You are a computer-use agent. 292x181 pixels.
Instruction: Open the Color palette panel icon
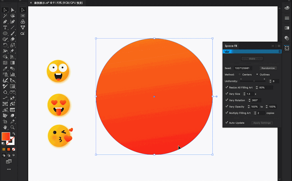[287, 8]
